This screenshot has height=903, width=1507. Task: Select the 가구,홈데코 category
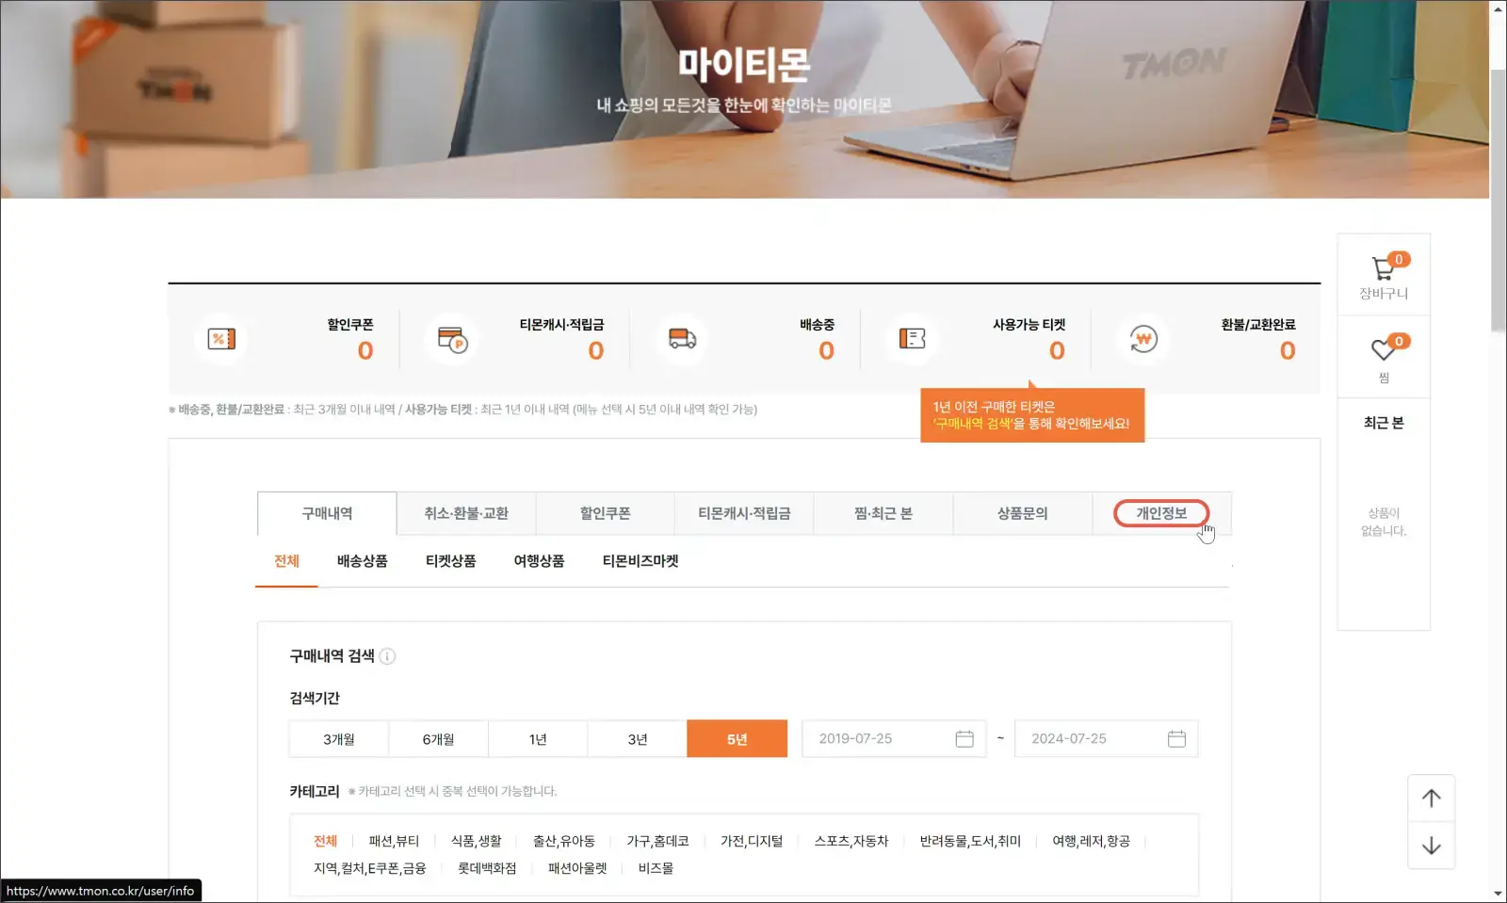[657, 841]
